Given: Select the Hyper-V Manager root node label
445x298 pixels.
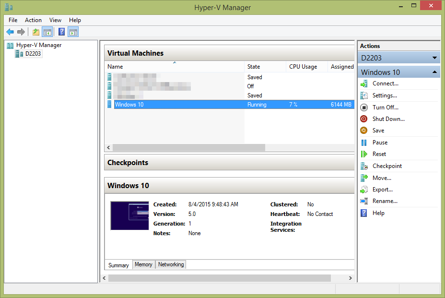Looking at the screenshot, I should (39, 45).
